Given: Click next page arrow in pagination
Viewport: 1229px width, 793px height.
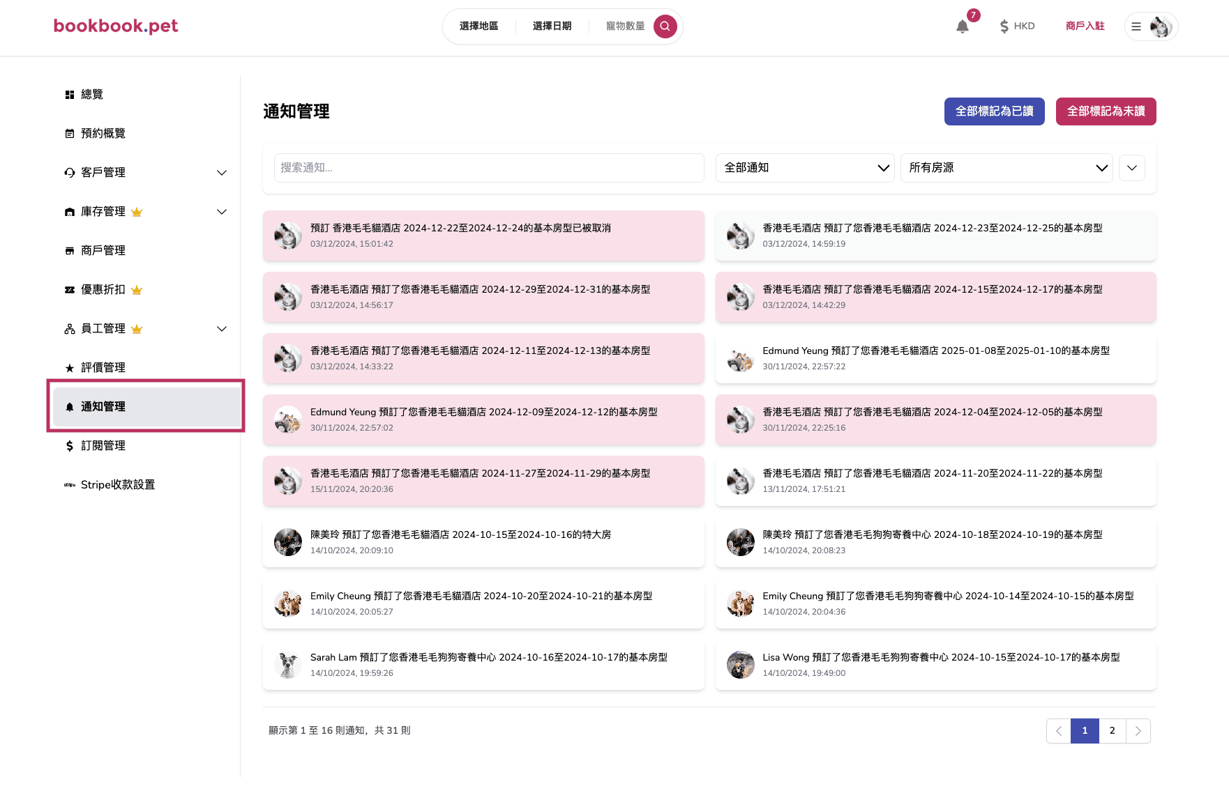Looking at the screenshot, I should tap(1138, 731).
